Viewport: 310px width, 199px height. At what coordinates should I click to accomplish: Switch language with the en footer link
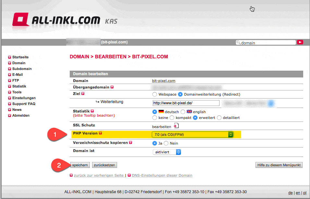click(298, 193)
